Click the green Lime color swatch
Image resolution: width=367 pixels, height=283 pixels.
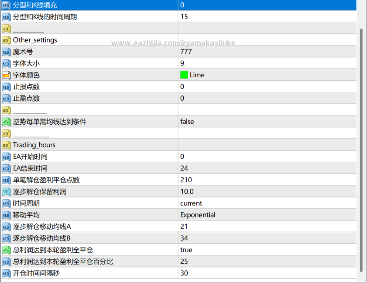[184, 75]
